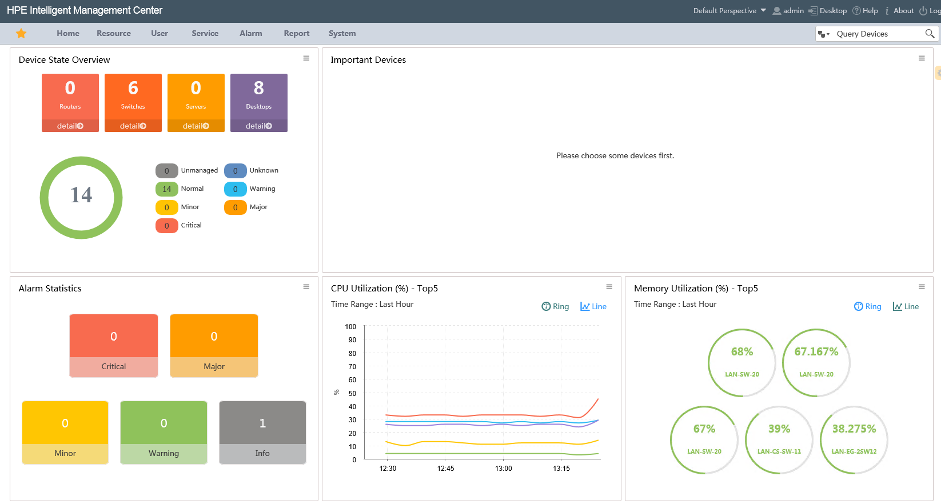This screenshot has width=941, height=504.
Task: Click the Logout power icon
Action: pos(923,11)
